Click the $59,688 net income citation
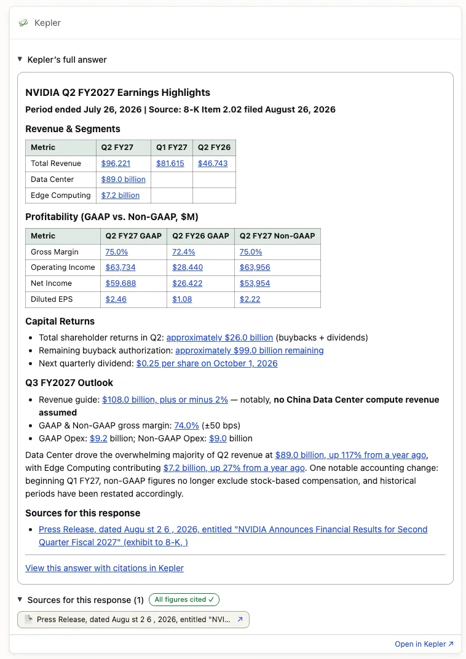Screen dimensions: 466x659 120,283
